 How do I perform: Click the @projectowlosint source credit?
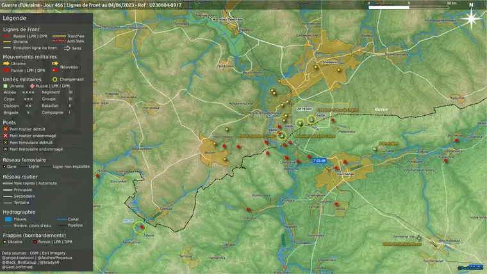(x=18, y=257)
